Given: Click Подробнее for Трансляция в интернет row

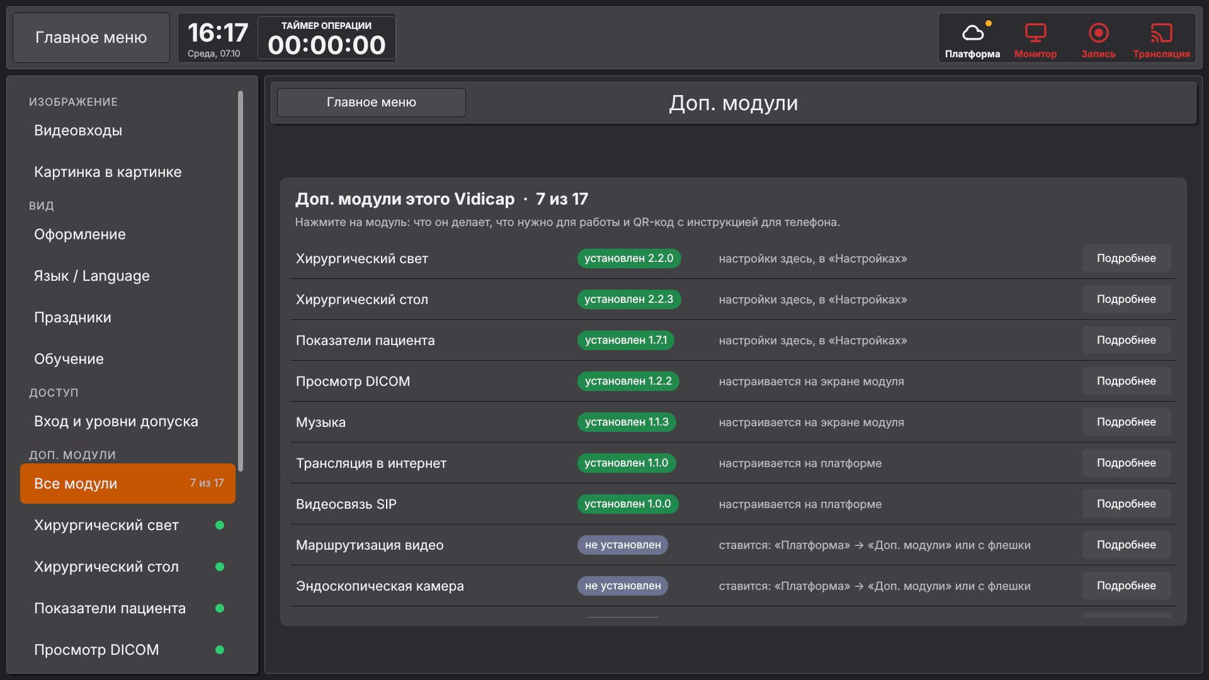Looking at the screenshot, I should 1127,463.
